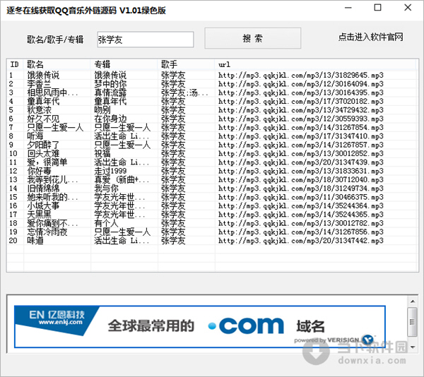Click url ending 30164094.mp3
The image size is (424, 377).
point(301,84)
